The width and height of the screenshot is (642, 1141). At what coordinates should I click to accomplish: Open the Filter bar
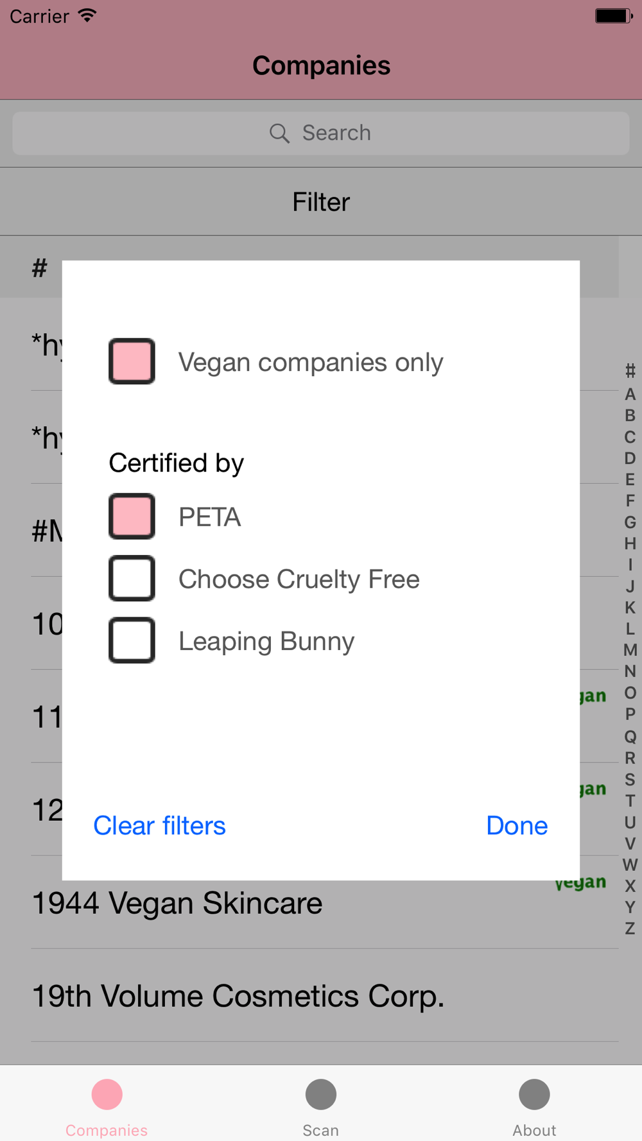point(321,202)
